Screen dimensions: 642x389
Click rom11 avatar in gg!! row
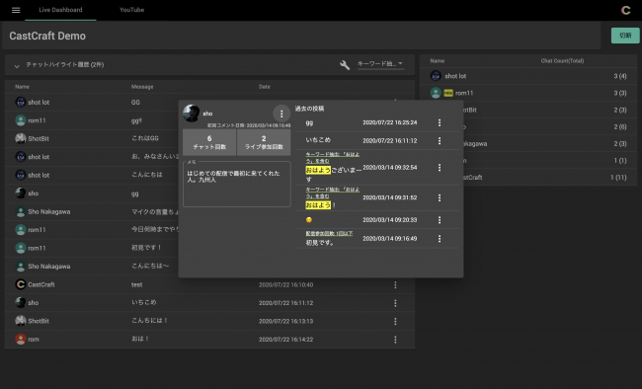[x=21, y=120]
